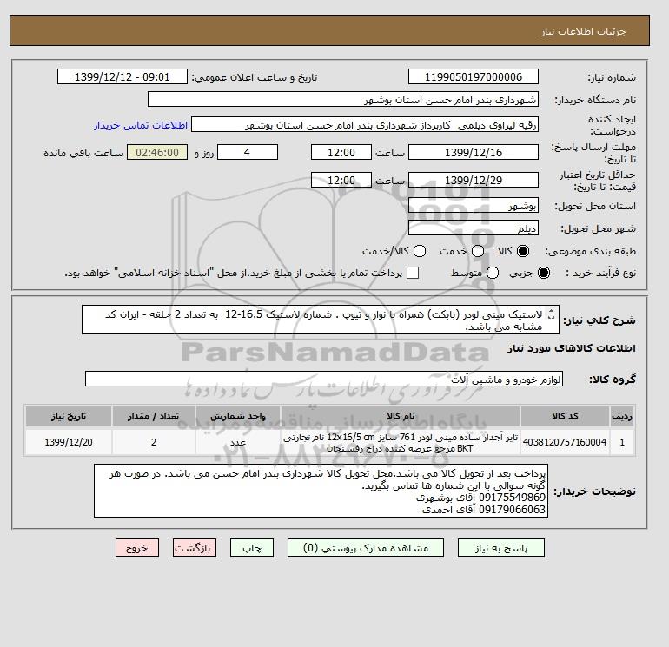Click the جزئیات اطلاعات نیاز page title
The image size is (669, 647).
pyautogui.click(x=583, y=31)
